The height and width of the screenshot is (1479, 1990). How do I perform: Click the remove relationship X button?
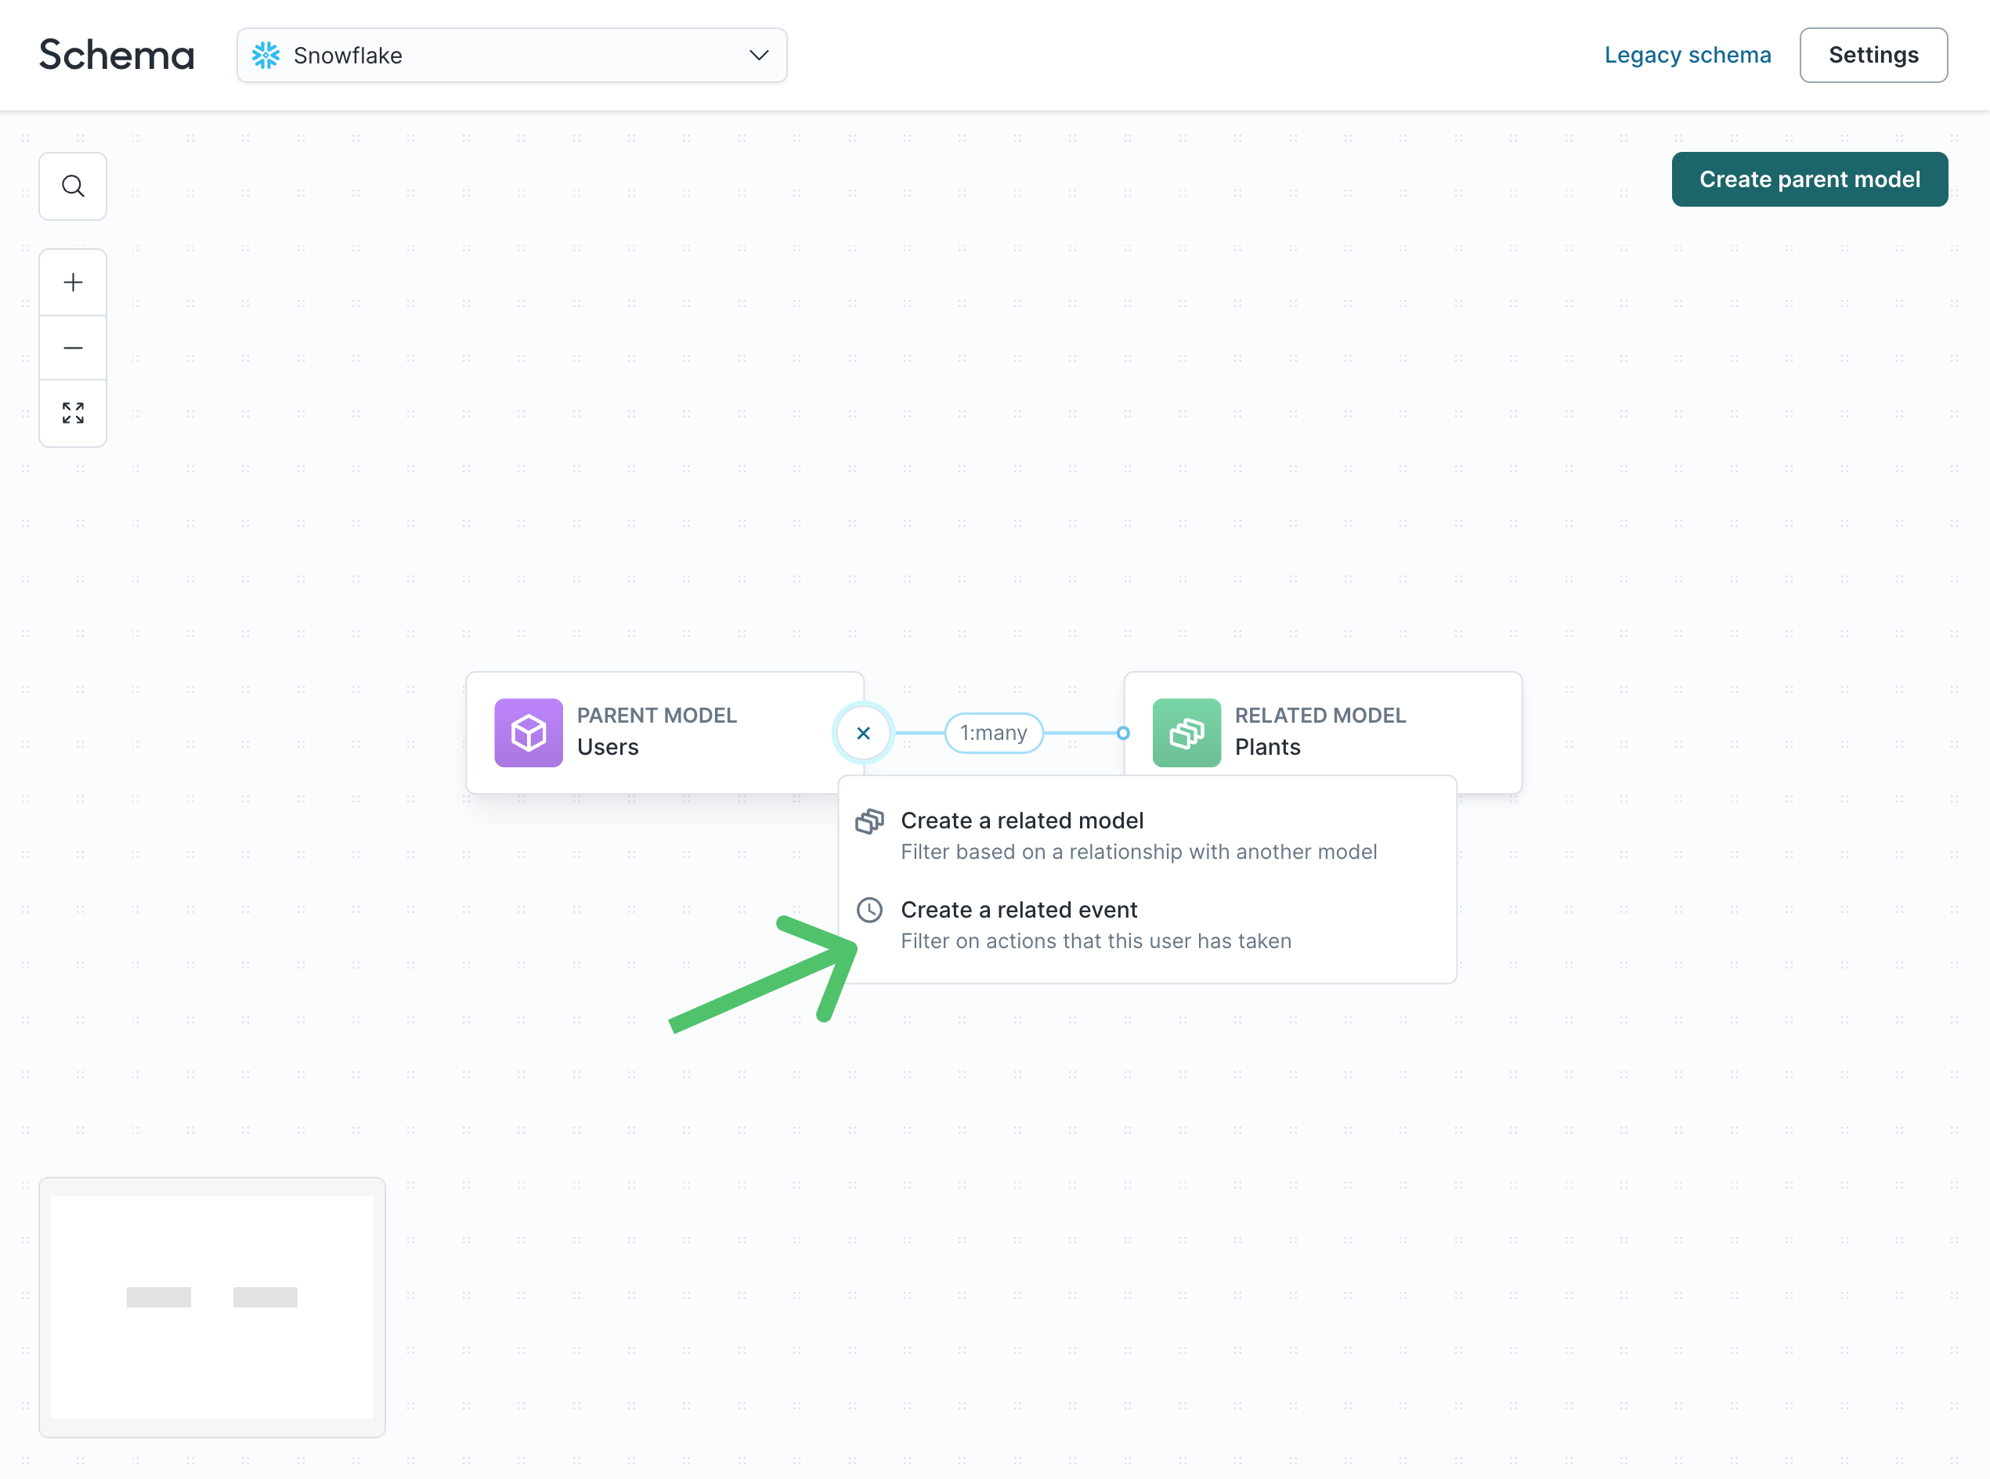pos(864,732)
